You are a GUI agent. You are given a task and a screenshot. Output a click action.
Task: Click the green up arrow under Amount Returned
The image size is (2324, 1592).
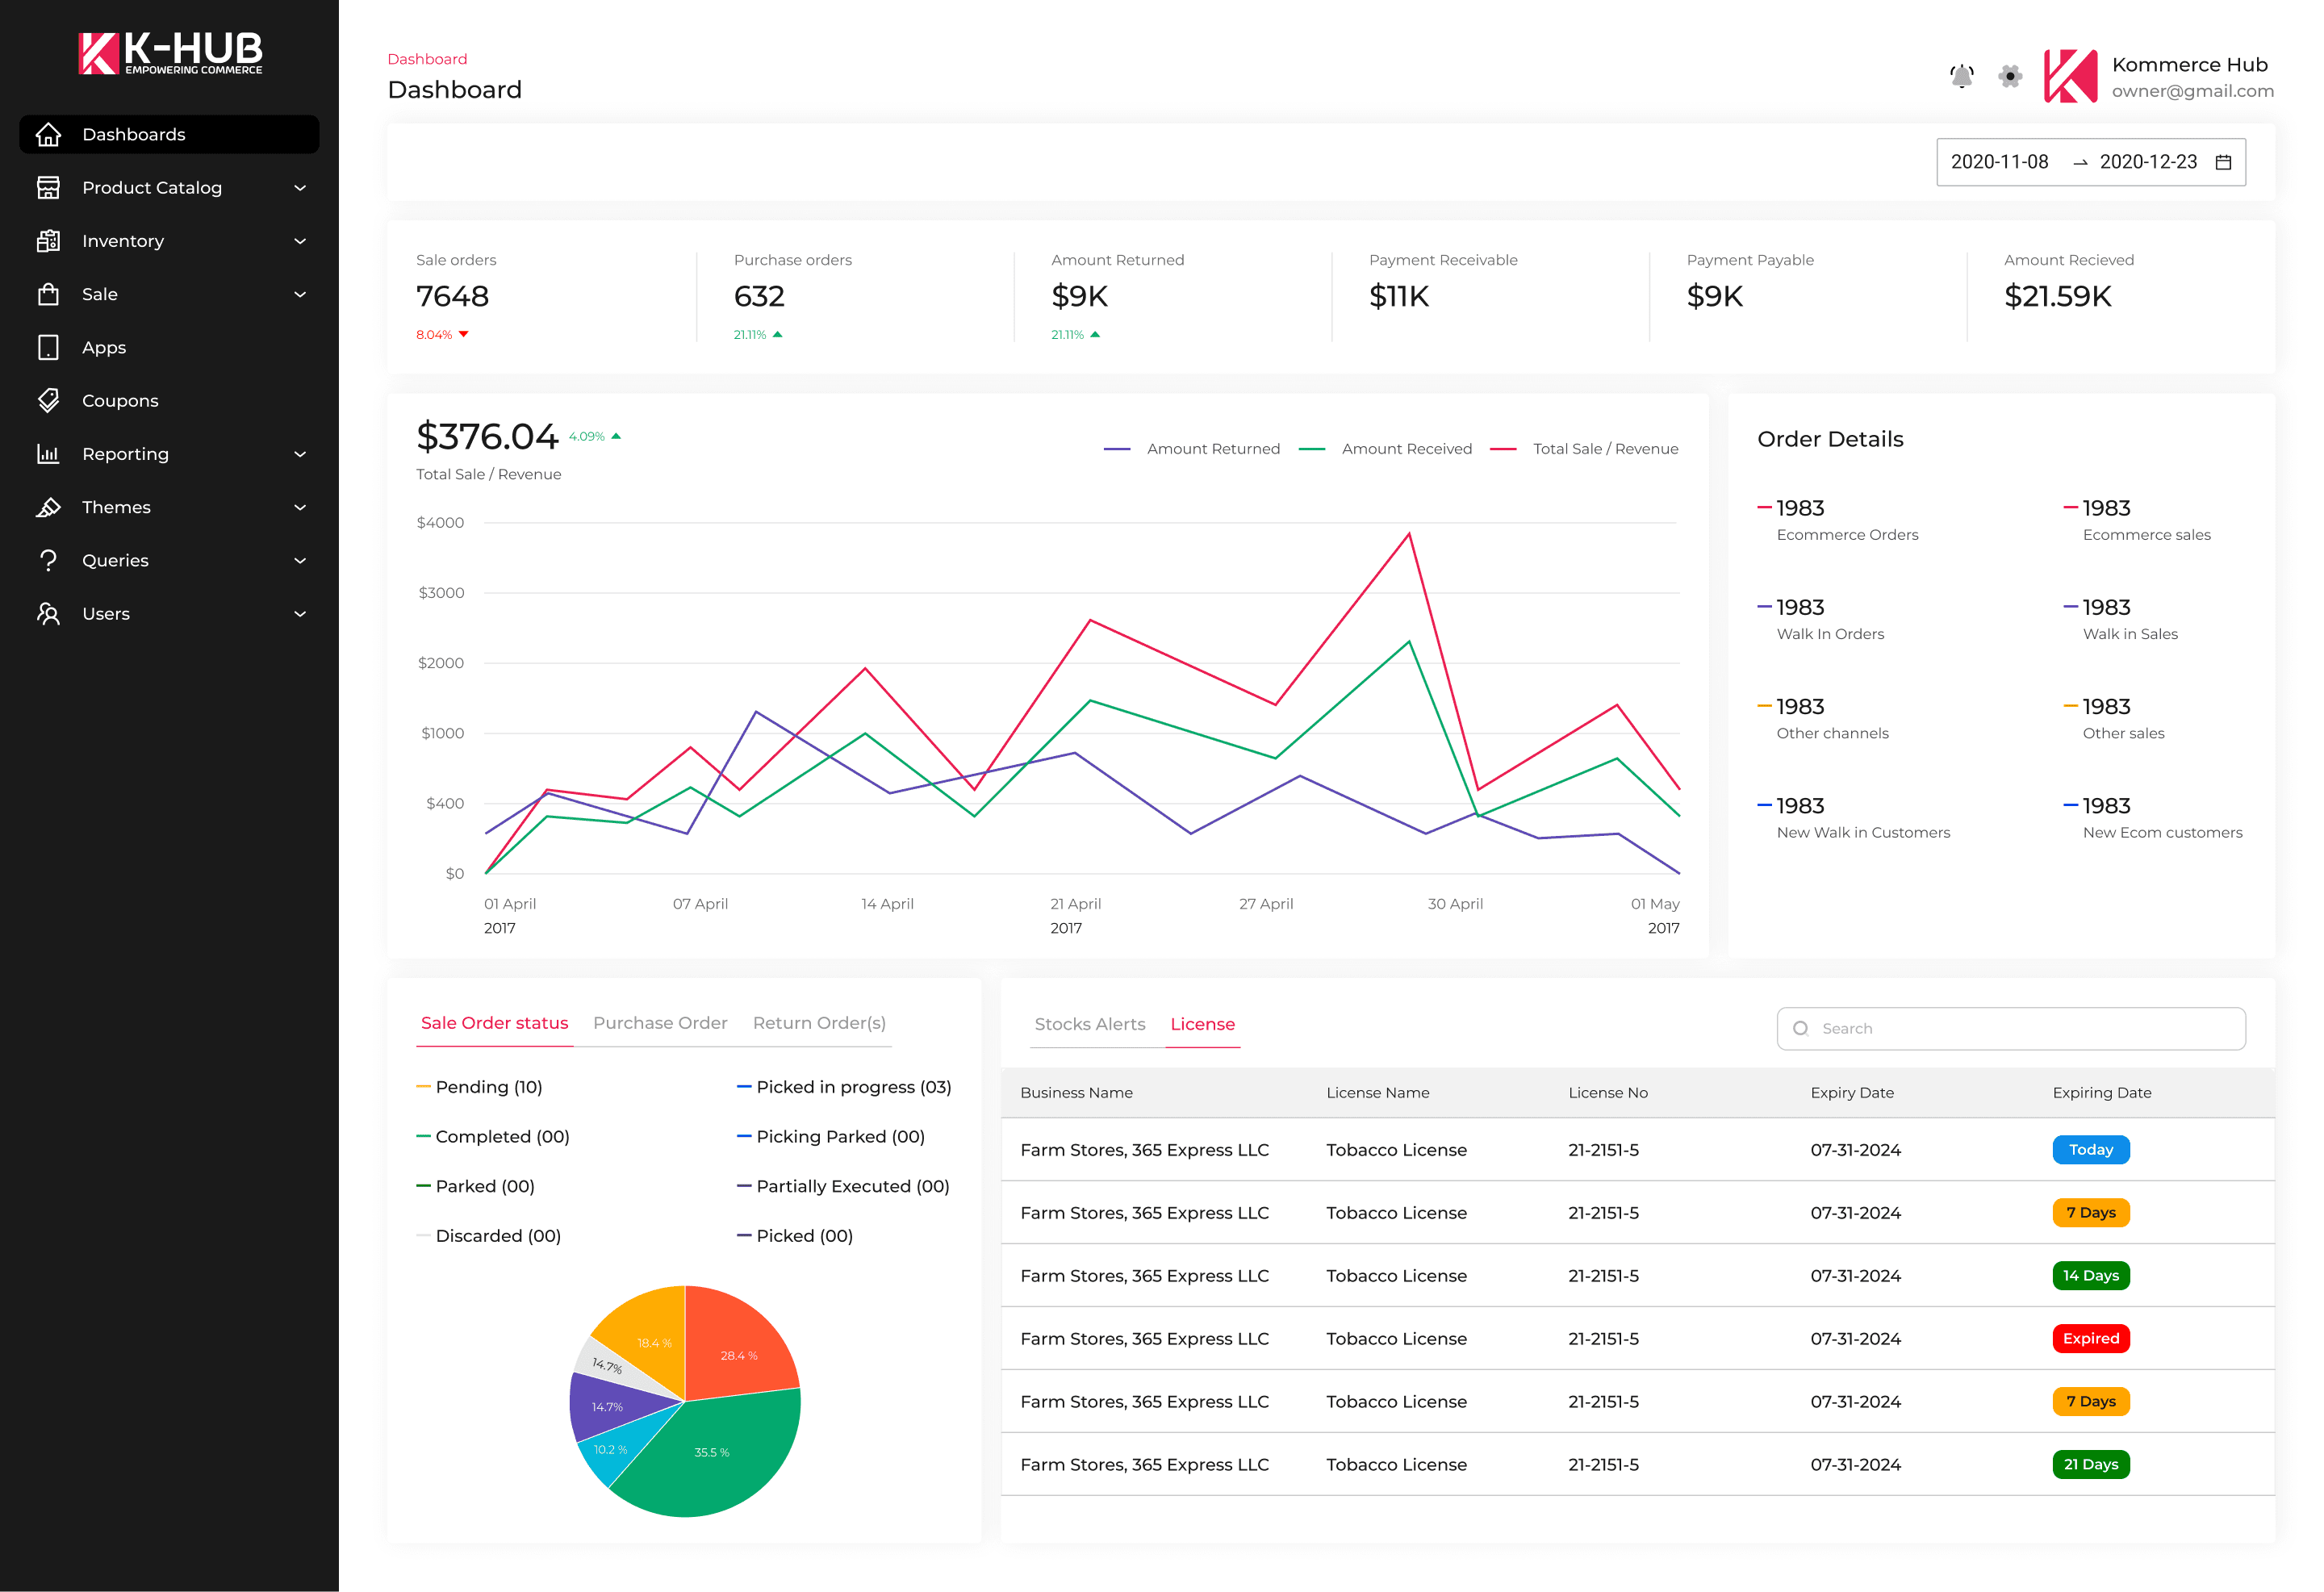tap(1095, 334)
